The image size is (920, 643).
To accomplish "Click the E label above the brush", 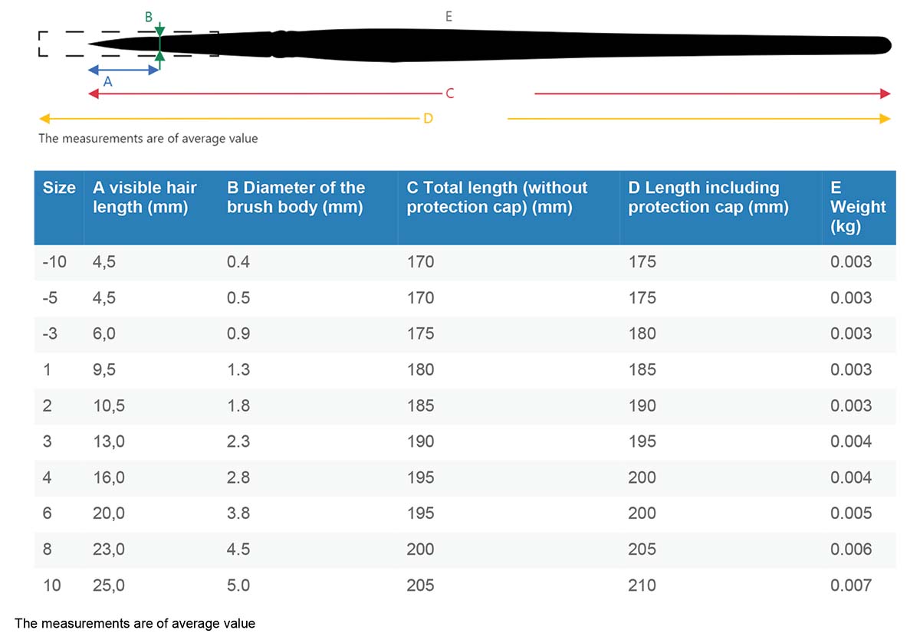I will [449, 15].
